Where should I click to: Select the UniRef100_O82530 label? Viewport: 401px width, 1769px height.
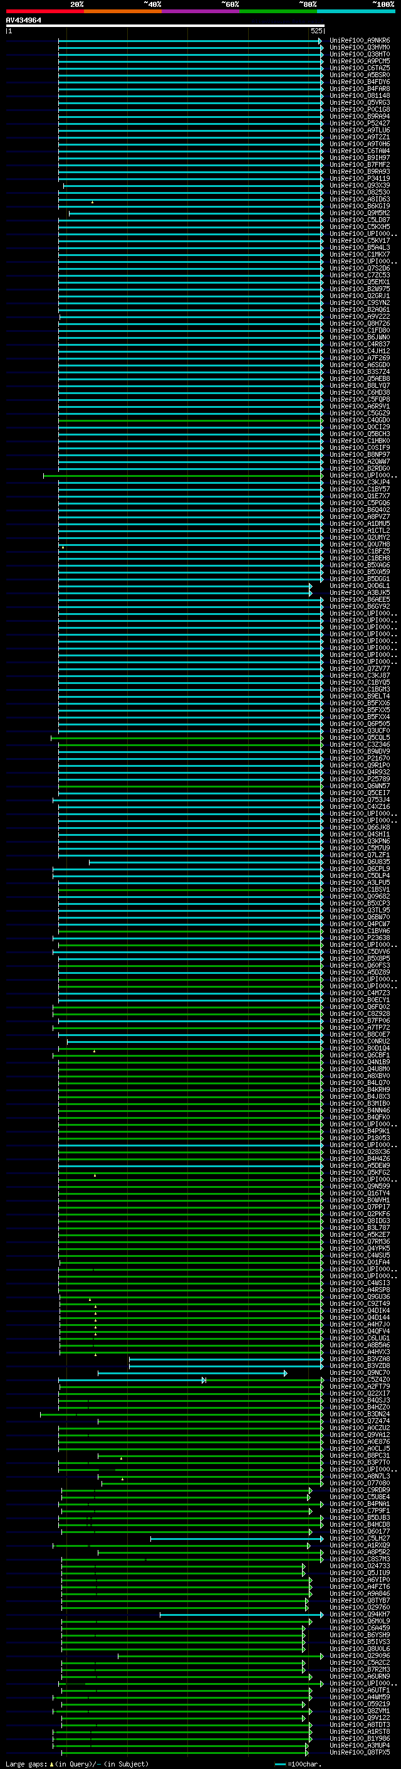(359, 192)
